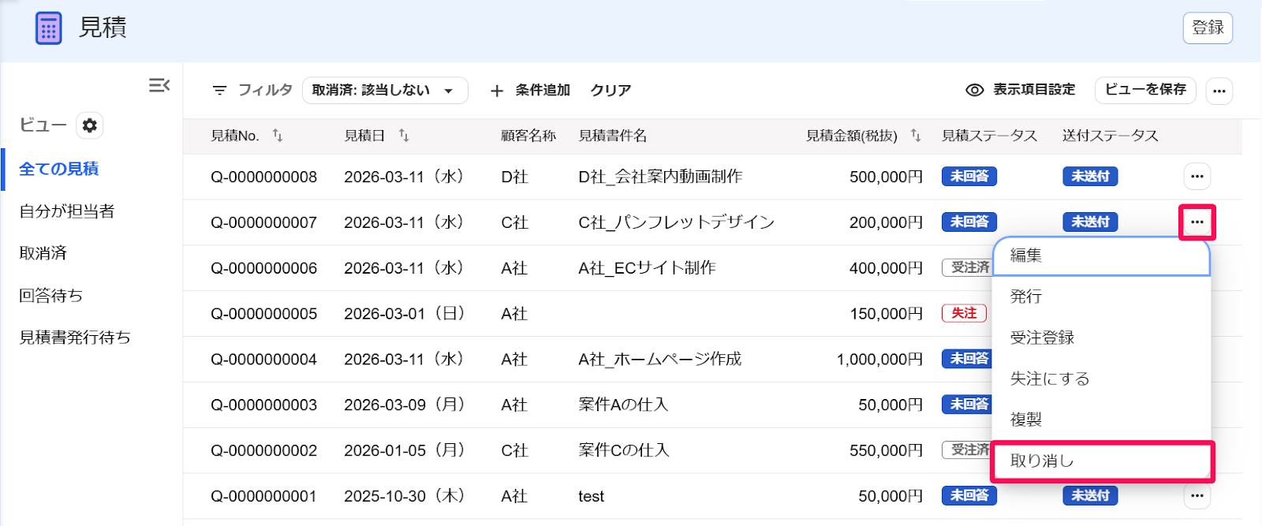Click the plus icon for 条件追加
Screen dimensions: 1262x526
[497, 91]
